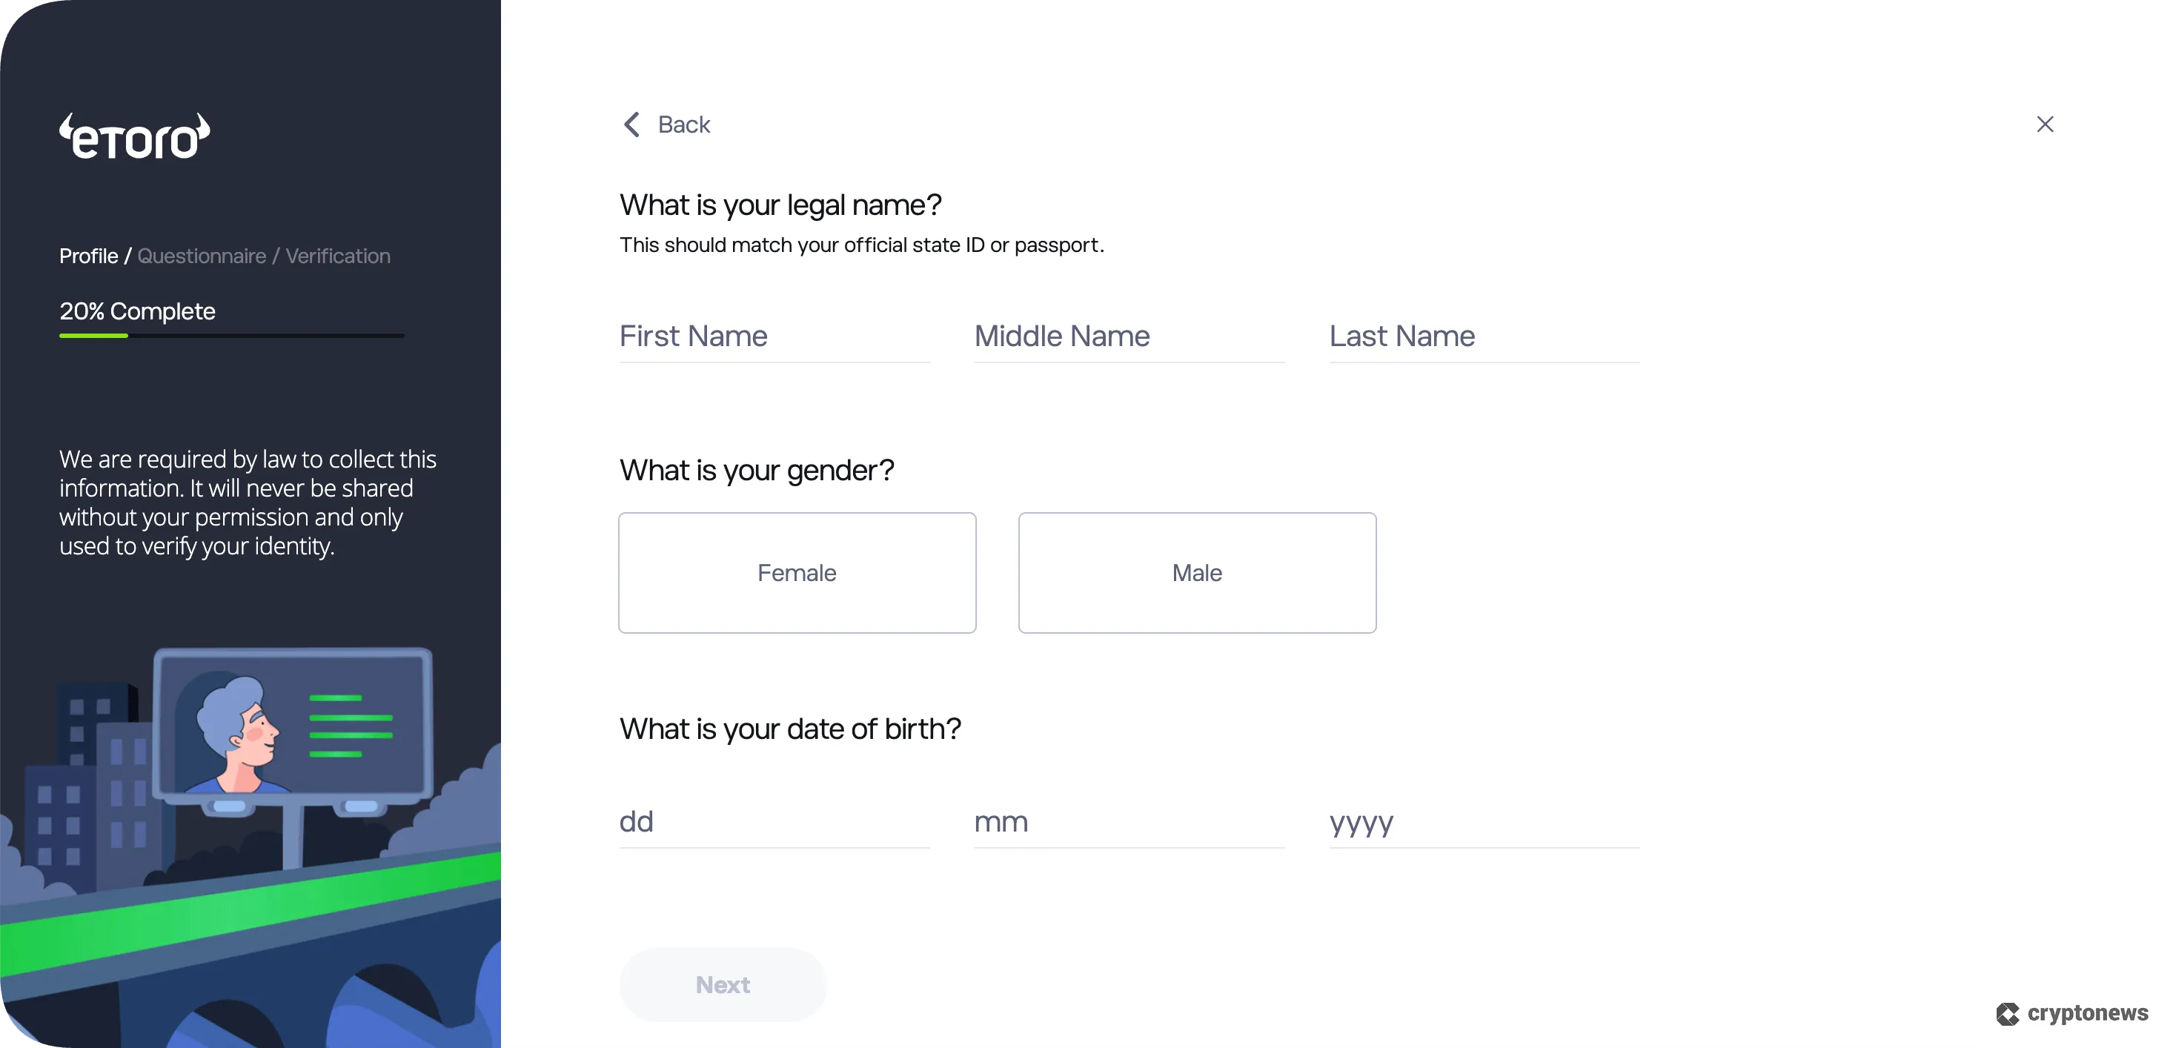Click the eToro logo in the sidebar

[133, 135]
